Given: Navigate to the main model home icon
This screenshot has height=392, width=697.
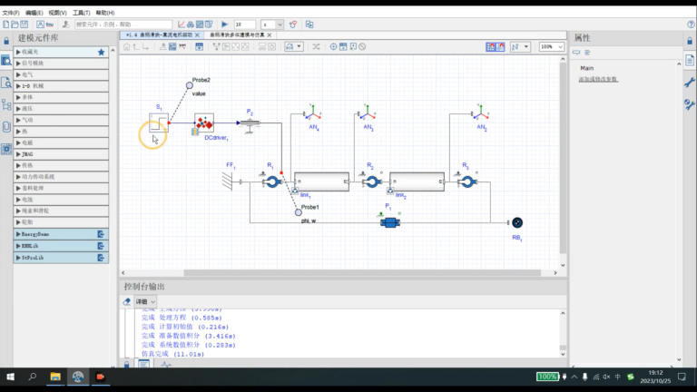Looking at the screenshot, I should tap(127, 46).
